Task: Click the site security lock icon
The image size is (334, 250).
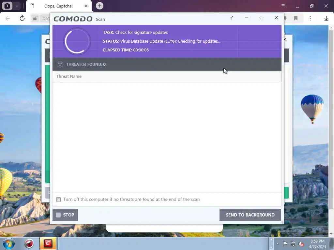Action: tap(35, 19)
